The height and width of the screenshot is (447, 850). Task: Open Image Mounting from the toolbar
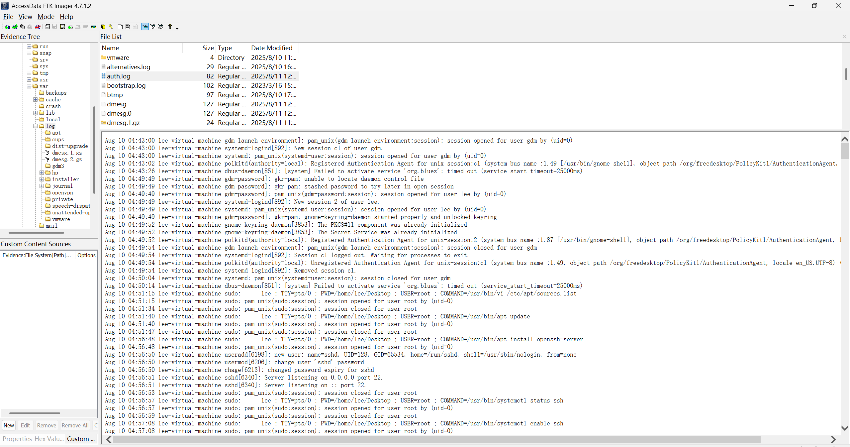click(x=22, y=27)
